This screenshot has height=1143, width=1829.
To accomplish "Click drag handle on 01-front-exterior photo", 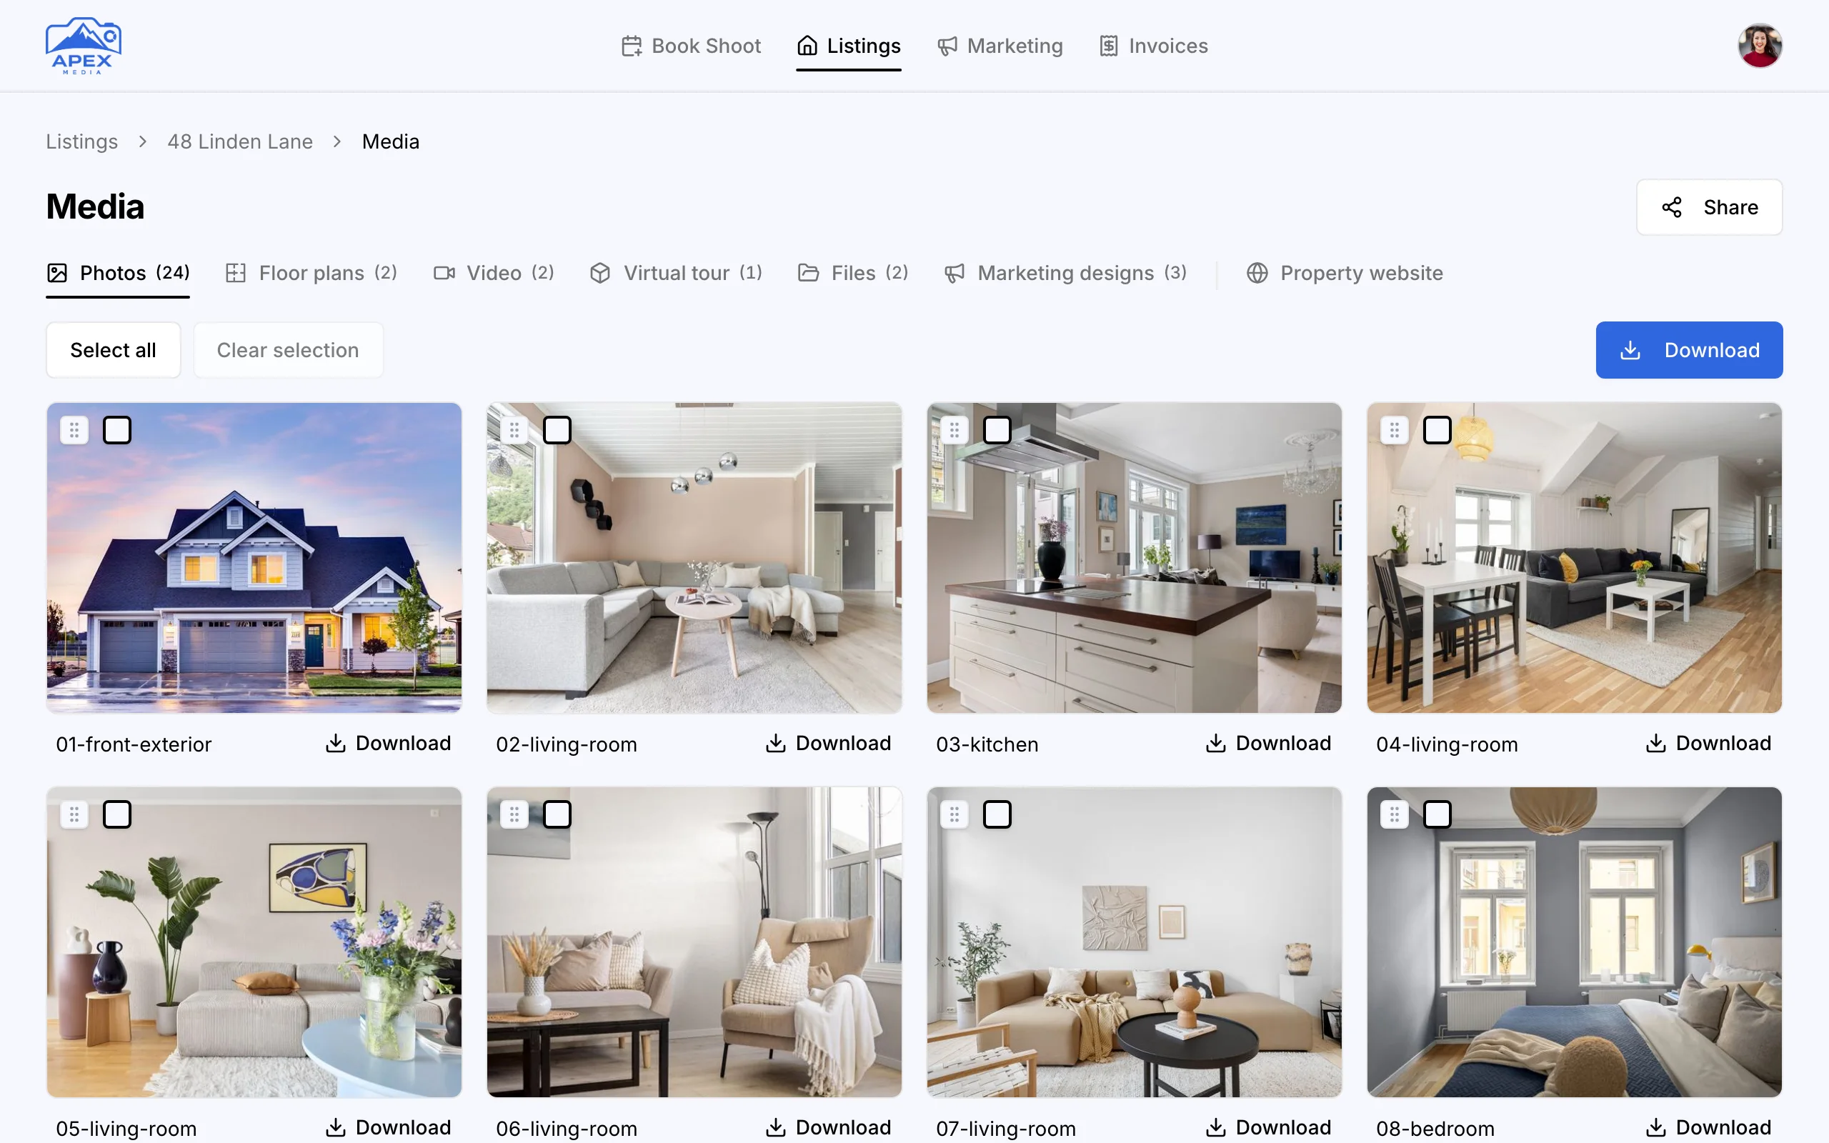I will click(74, 430).
